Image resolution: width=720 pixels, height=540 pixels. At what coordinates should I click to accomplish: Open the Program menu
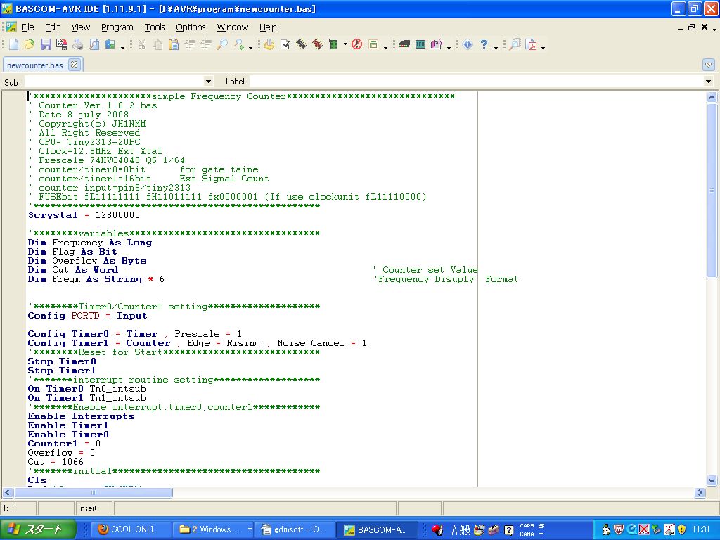(117, 27)
